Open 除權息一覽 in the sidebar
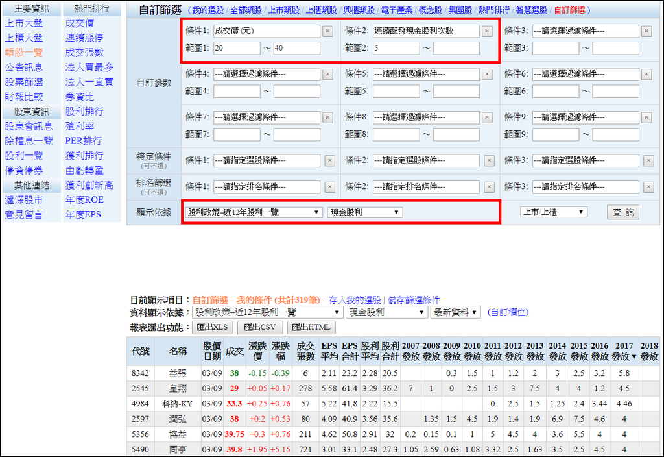Viewport: 664px width, 457px height. 29,141
